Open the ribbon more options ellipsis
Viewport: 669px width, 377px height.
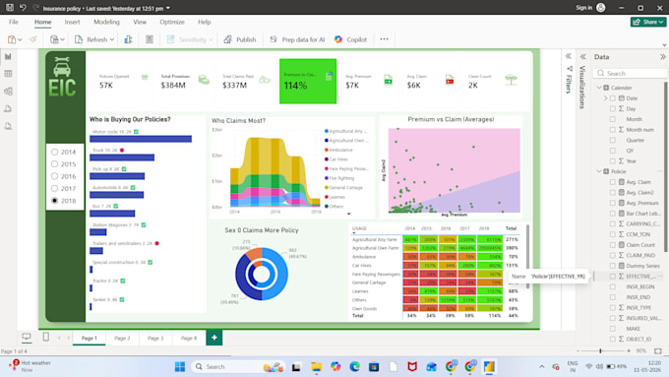point(384,39)
